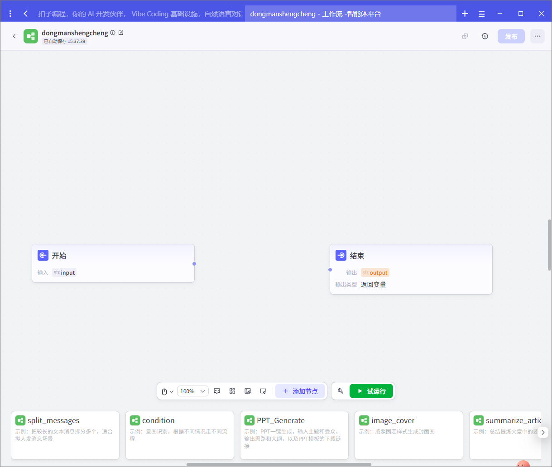Image resolution: width=552 pixels, height=467 pixels.
Task: Click the 试运行 test run button
Action: (371, 391)
